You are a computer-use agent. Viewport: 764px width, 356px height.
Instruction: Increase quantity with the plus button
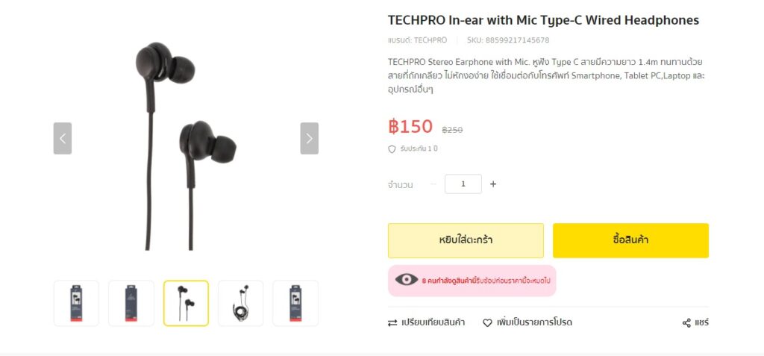(x=493, y=184)
